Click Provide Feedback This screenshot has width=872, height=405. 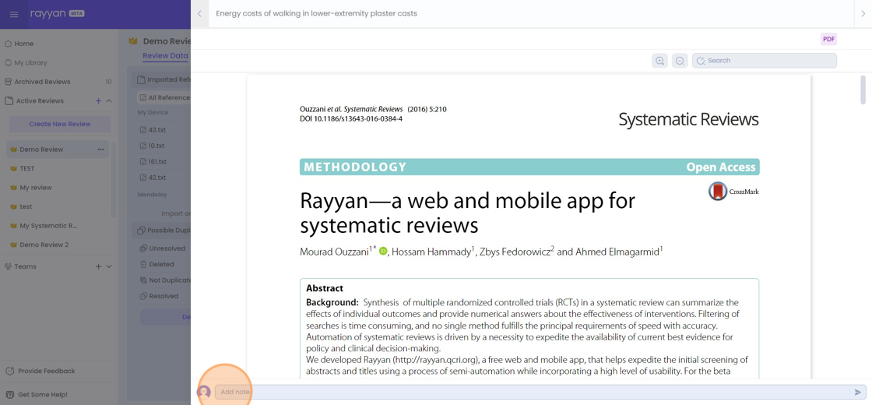click(40, 371)
